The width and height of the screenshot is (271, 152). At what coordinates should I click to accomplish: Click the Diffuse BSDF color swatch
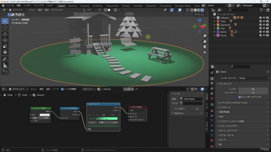coord(44,115)
